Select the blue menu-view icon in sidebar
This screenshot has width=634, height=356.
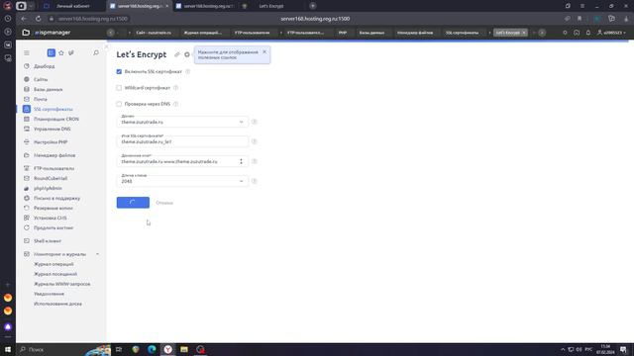tap(52, 52)
